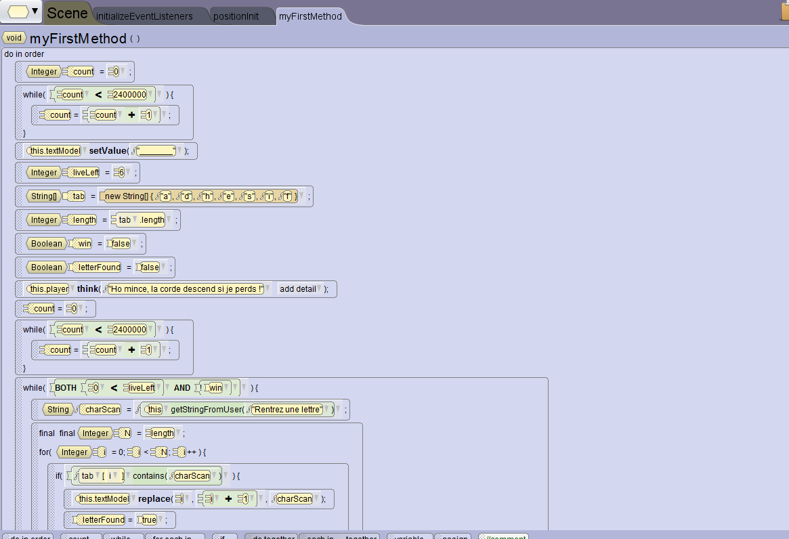Viewport: 789px width, 539px height.
Task: Open dropdown for liveLeft in BOTH while condition
Action: (x=159, y=387)
